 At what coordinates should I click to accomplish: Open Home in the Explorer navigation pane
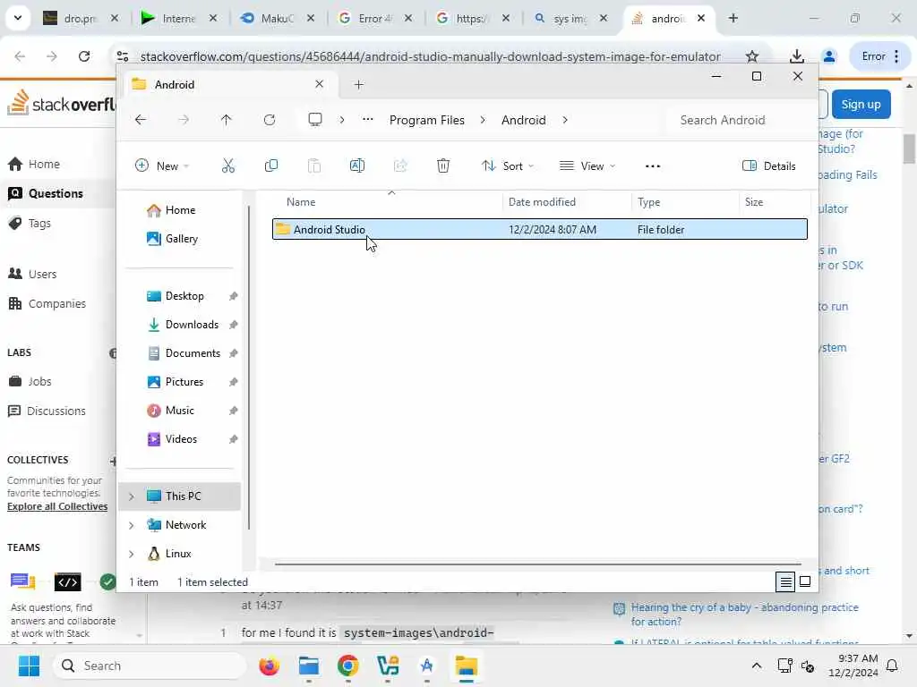point(179,210)
